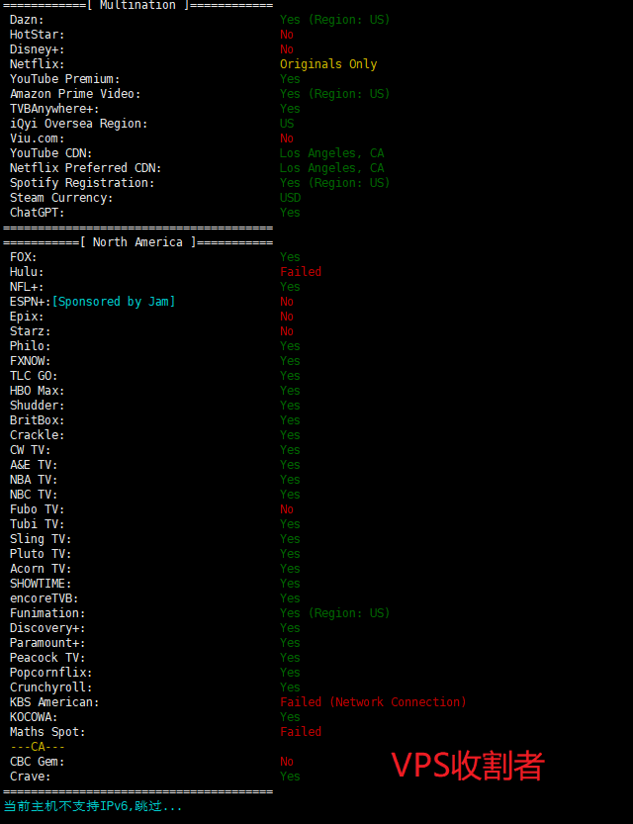Select the "North America" section header
Viewport: 633px width, 824px height.
137,242
